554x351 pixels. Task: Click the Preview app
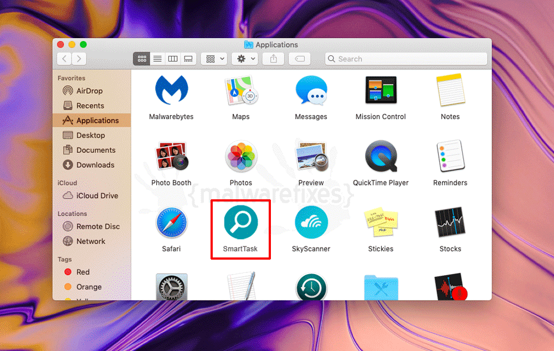(311, 156)
